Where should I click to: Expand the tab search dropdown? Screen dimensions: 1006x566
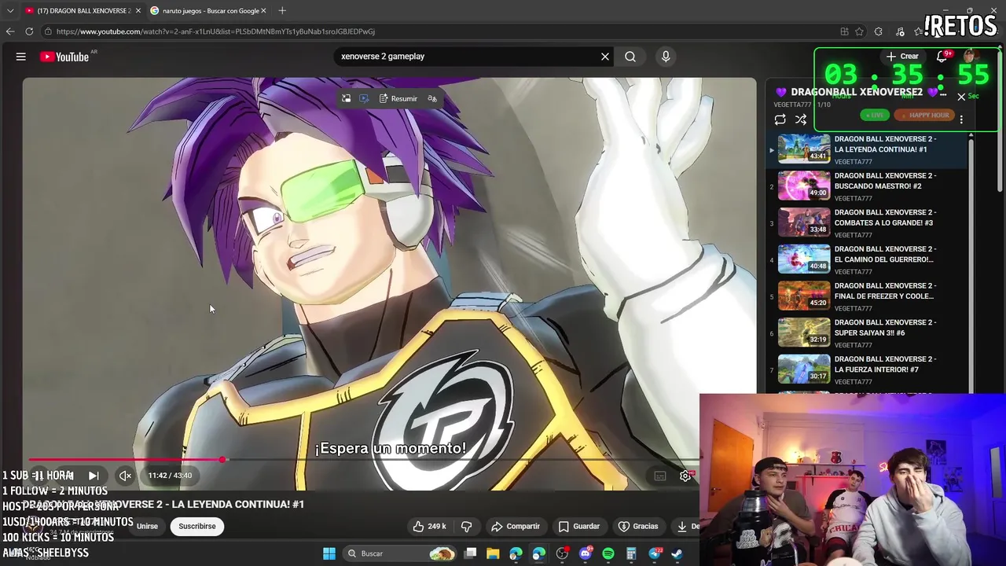pos(10,11)
